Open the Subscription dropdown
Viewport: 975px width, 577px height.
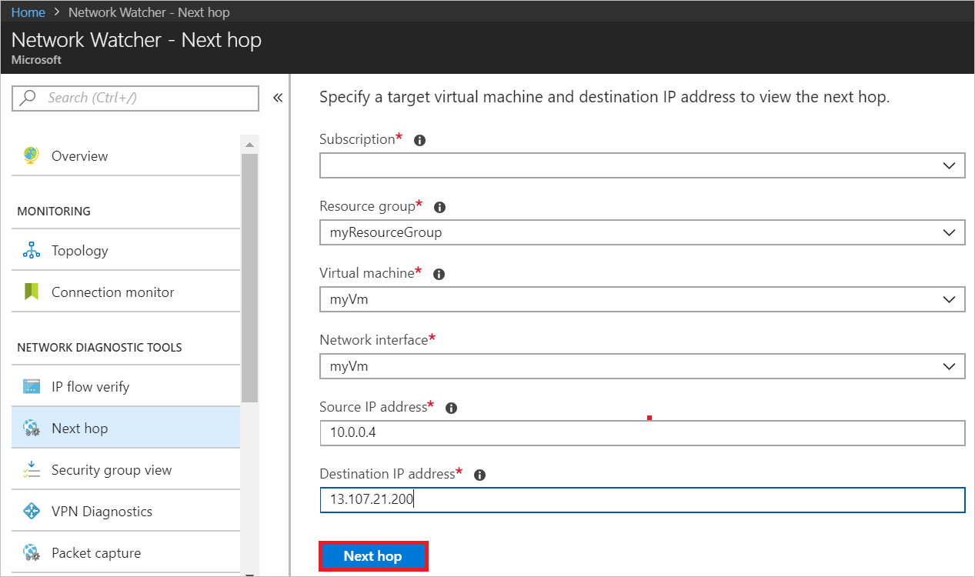click(641, 165)
